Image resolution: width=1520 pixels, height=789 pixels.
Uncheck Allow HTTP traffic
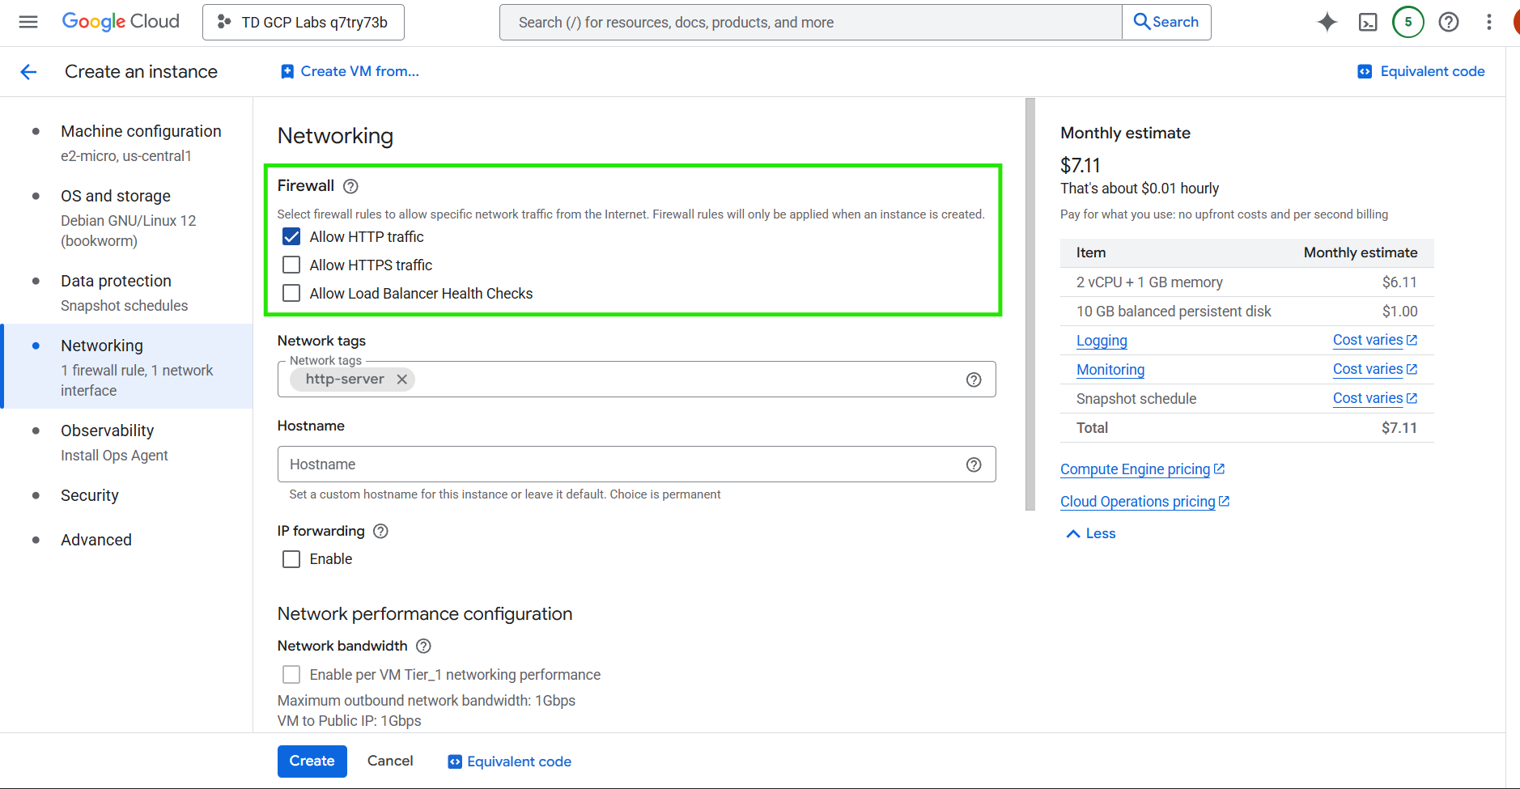(x=291, y=236)
